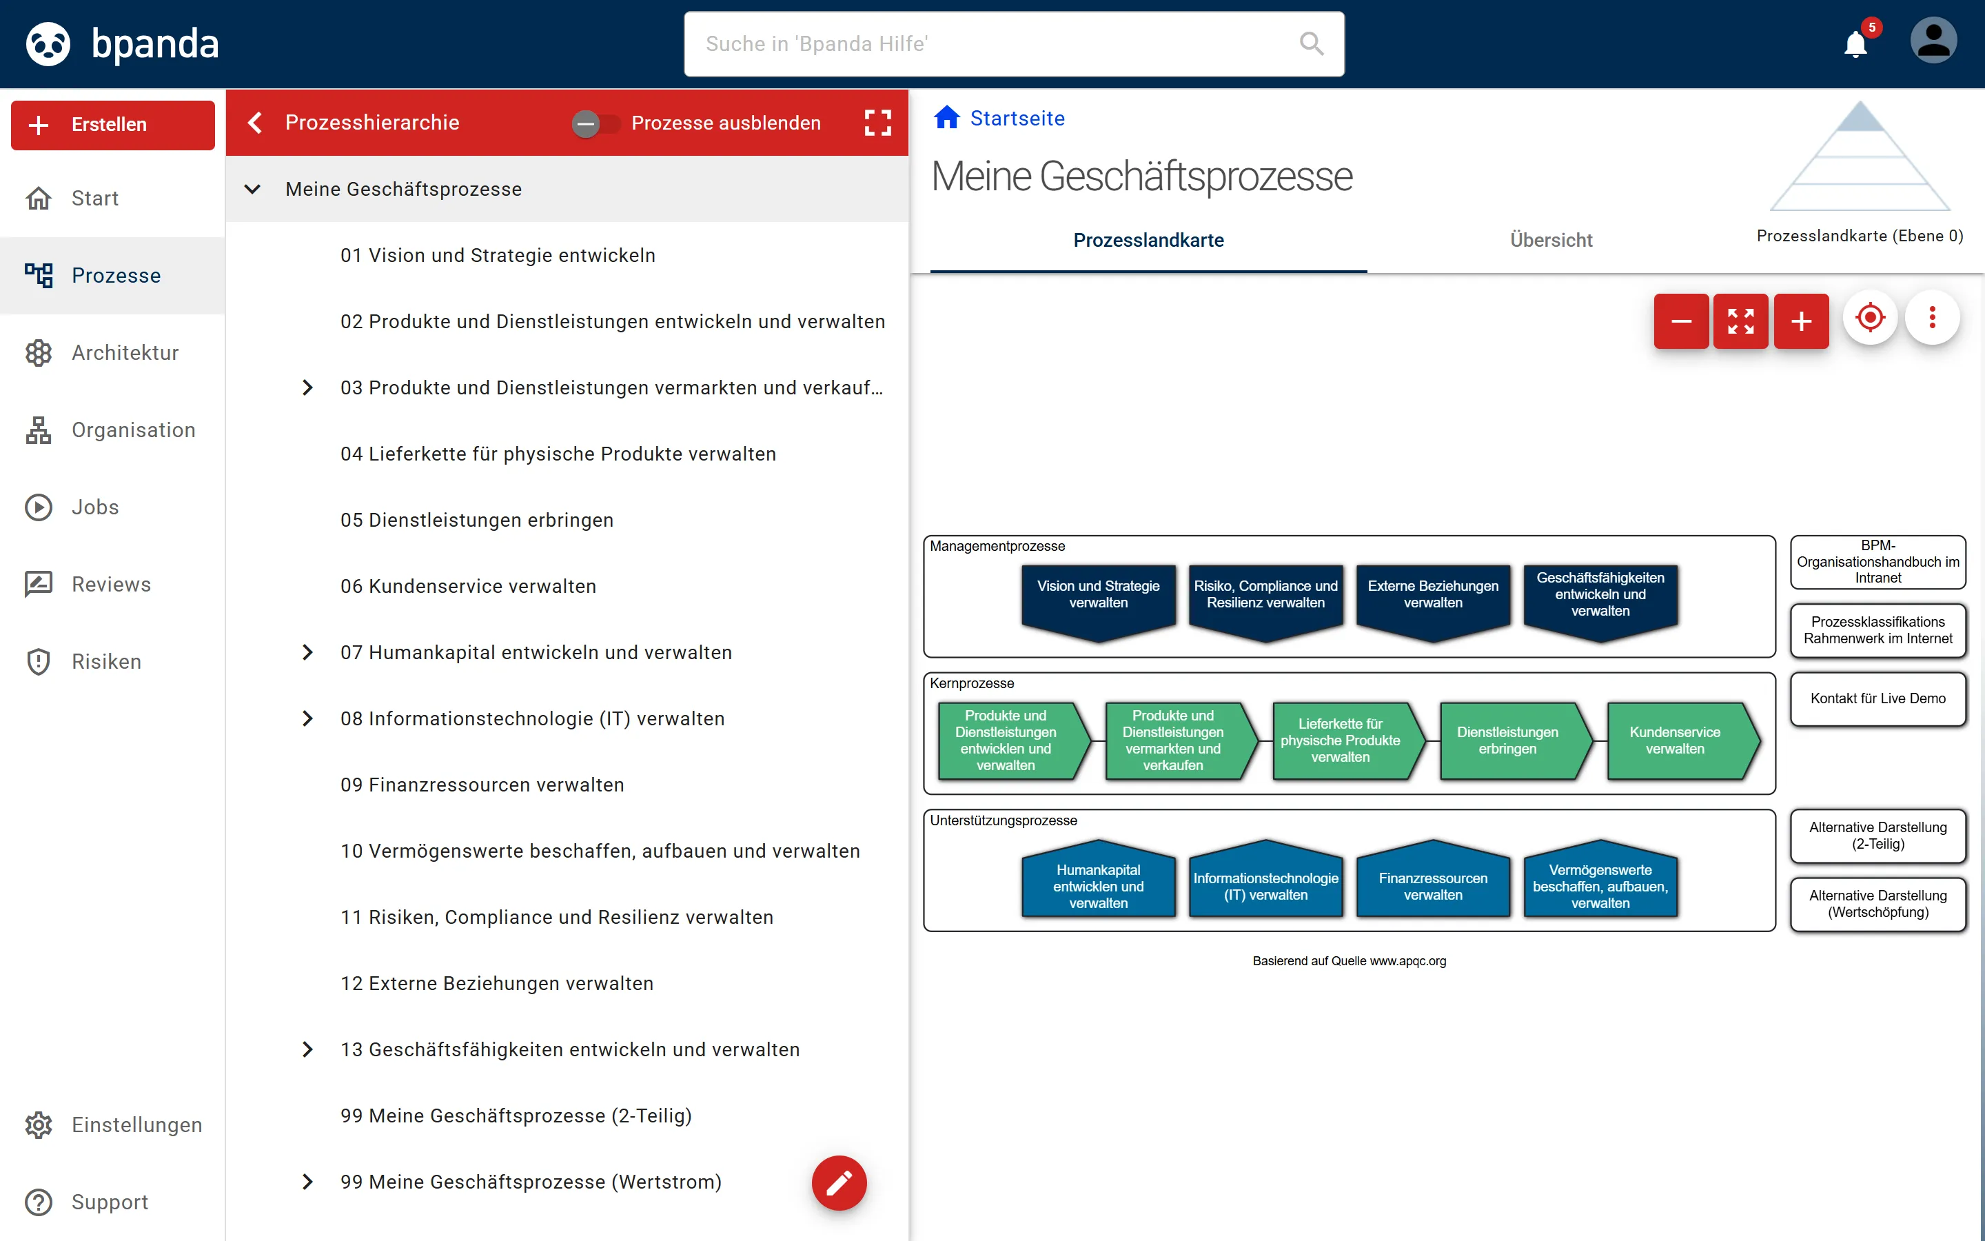This screenshot has width=1985, height=1241.
Task: Click the search magnifier icon
Action: click(x=1312, y=43)
